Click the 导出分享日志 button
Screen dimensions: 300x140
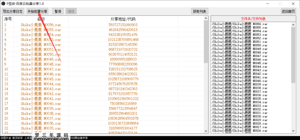13,11
